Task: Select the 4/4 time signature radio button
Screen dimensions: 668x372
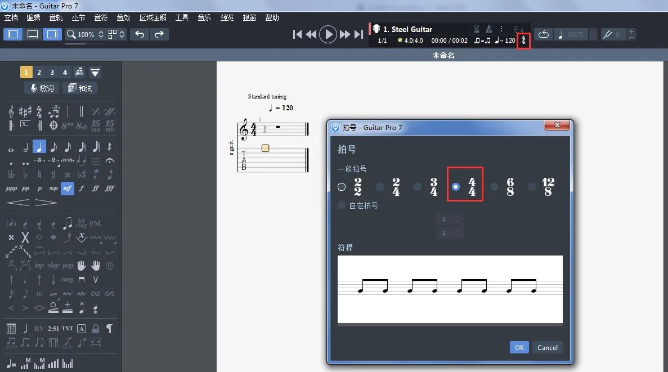Action: click(455, 186)
